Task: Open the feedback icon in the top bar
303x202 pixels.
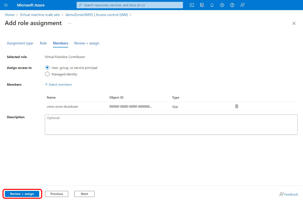Action: click(242, 5)
